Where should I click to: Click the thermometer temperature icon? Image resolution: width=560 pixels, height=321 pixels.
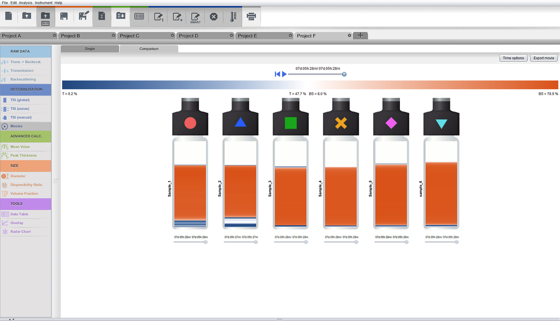[x=233, y=17]
